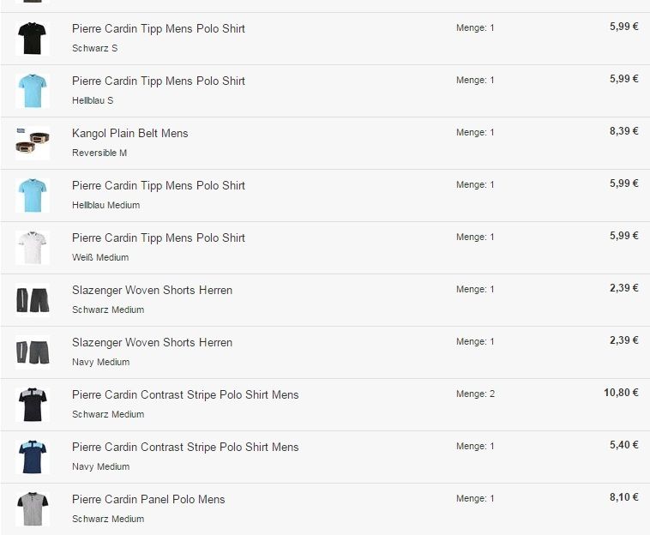Click the Tipp Mens Polo Shirt title, Hellblau S
Image resolution: width=650 pixels, height=535 pixels.
pyautogui.click(x=159, y=81)
